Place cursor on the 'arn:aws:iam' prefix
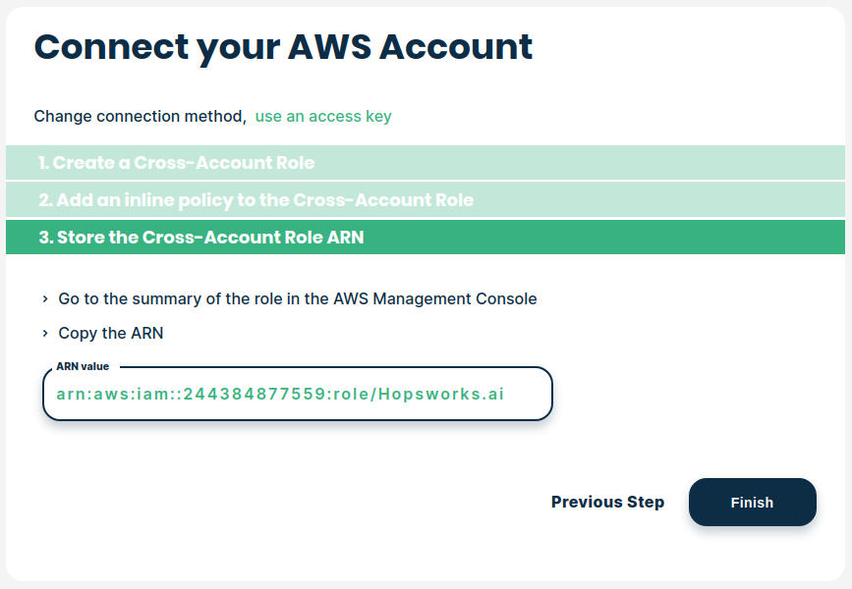The width and height of the screenshot is (852, 589). click(96, 395)
